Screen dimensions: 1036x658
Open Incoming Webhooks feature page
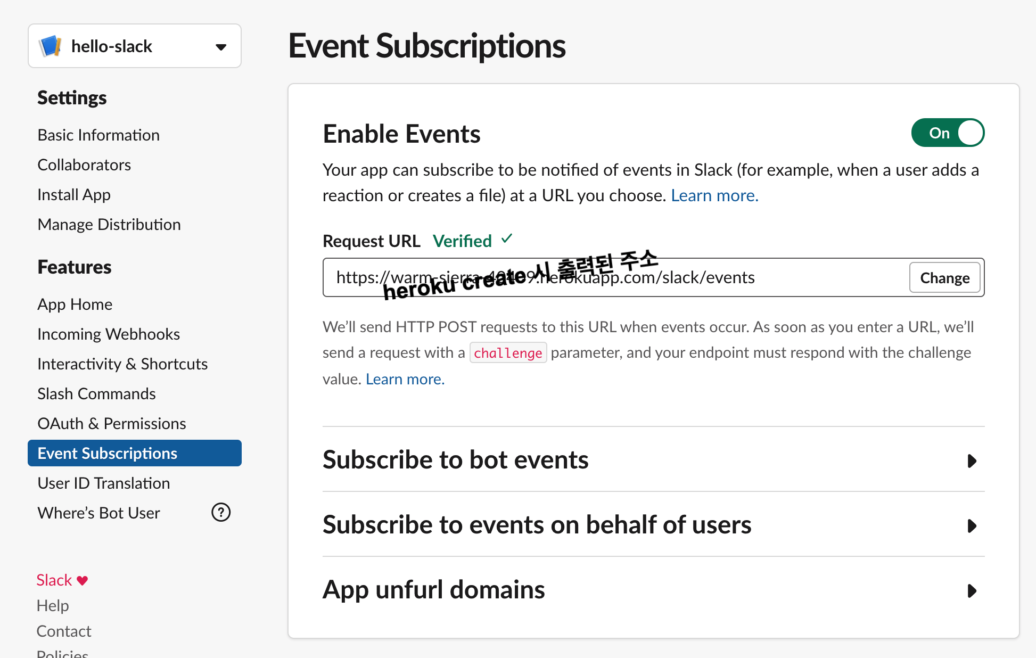click(x=109, y=334)
